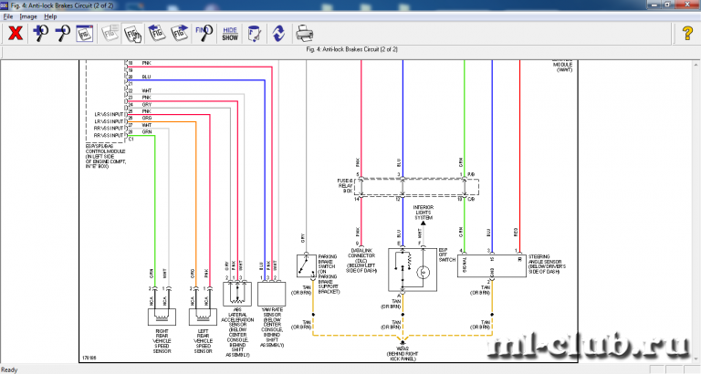Screen dimensions: 701x374
Task: Fit figure to window icon
Action: 85,34
